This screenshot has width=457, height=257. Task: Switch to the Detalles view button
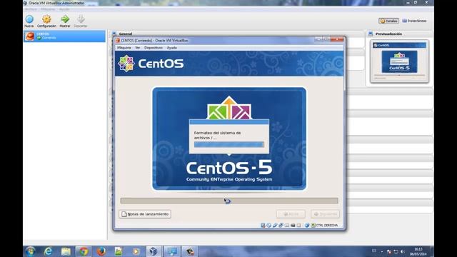[388, 21]
